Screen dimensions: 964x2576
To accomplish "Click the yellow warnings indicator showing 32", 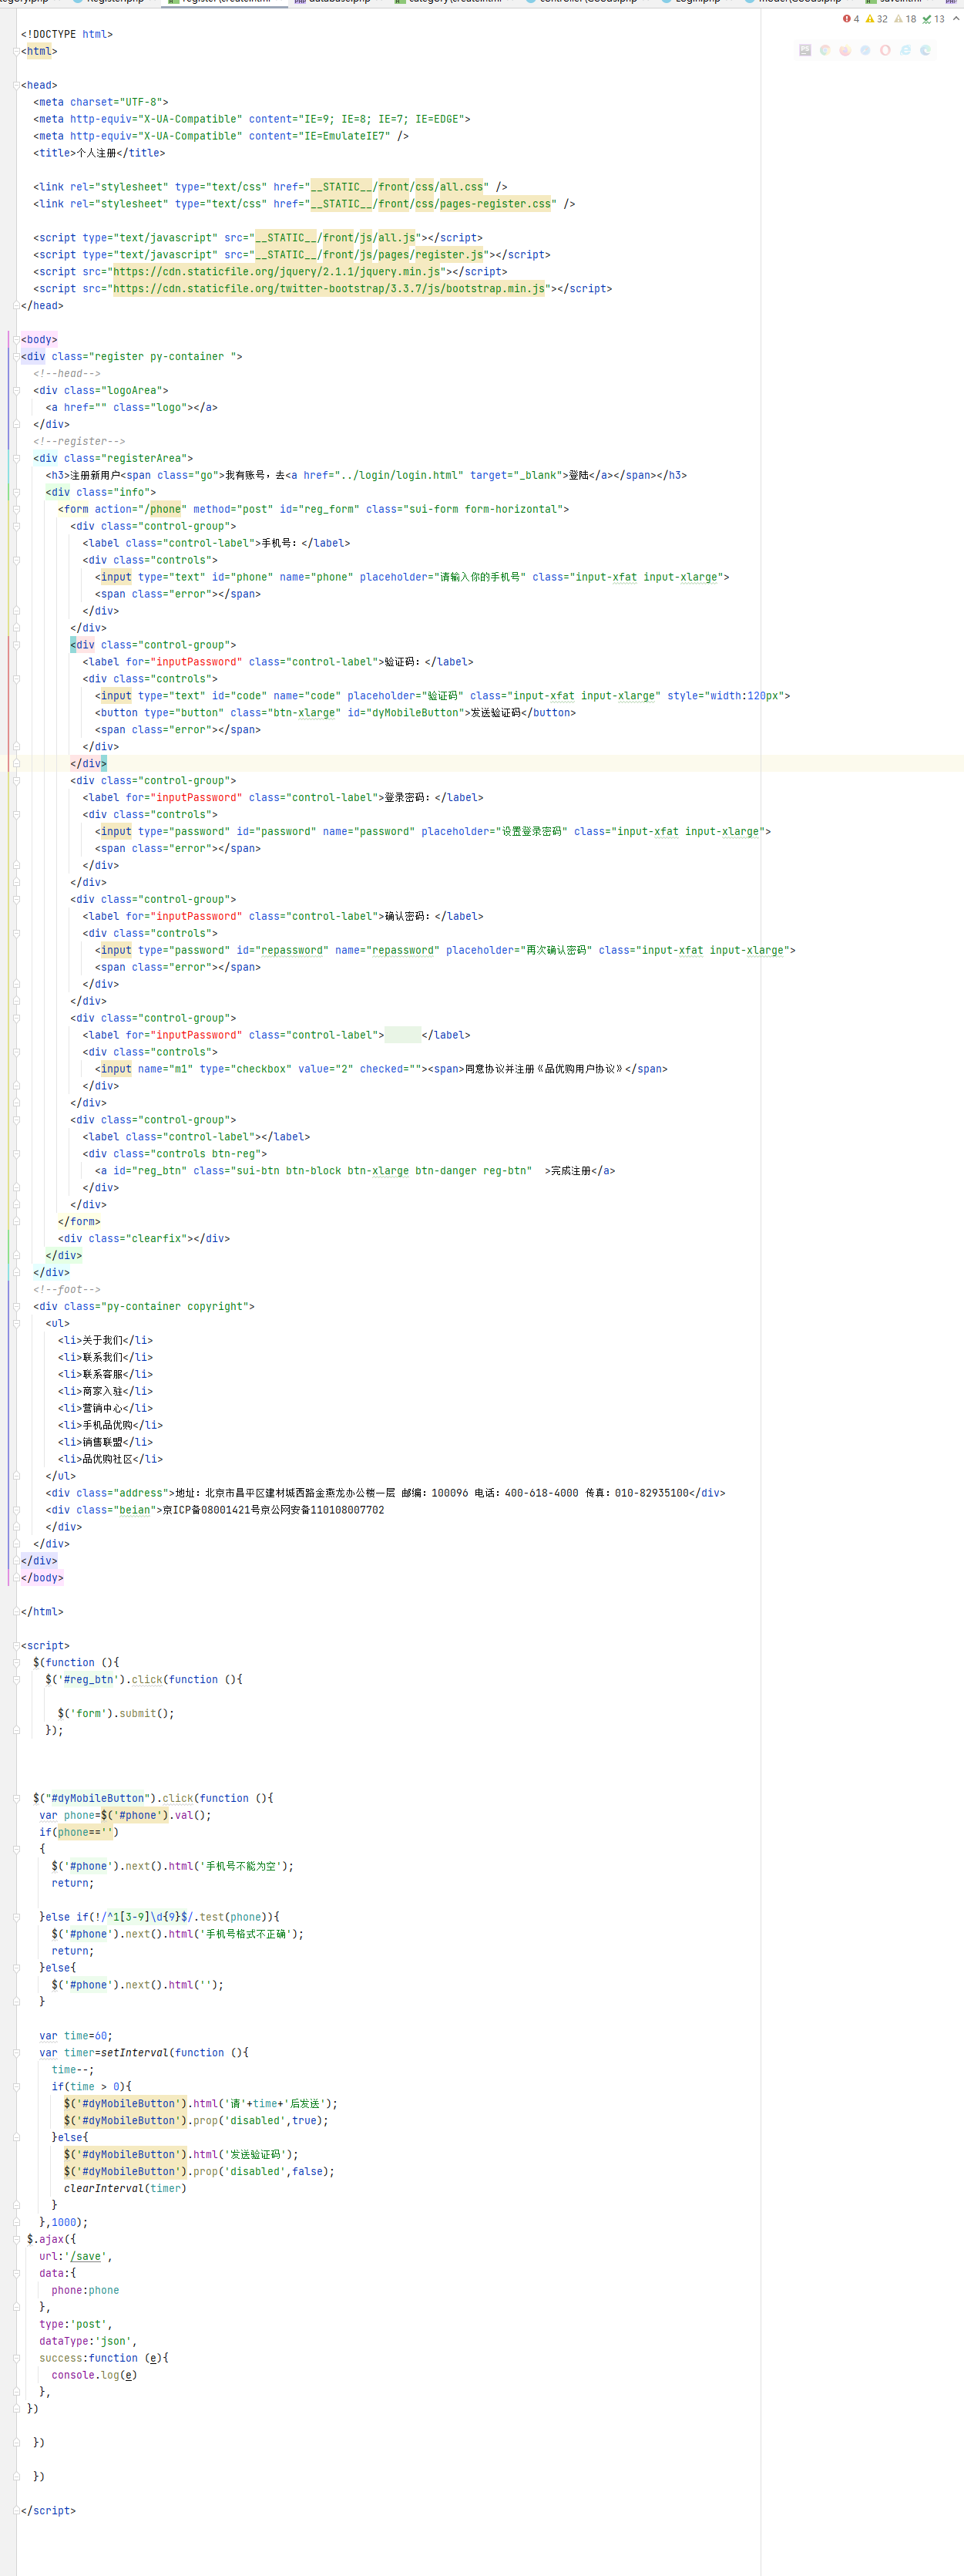I will [877, 19].
